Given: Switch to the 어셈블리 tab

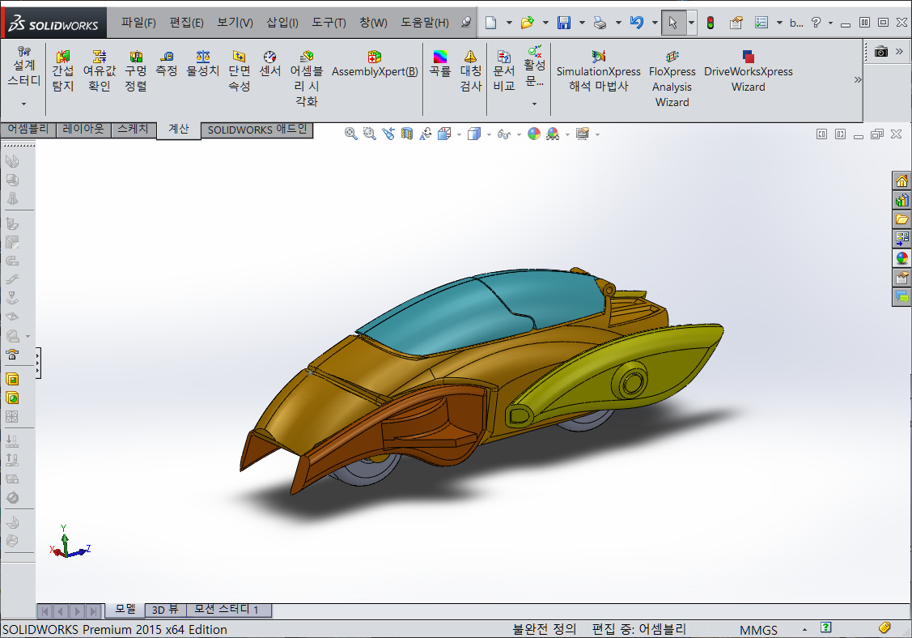Looking at the screenshot, I should (x=28, y=129).
